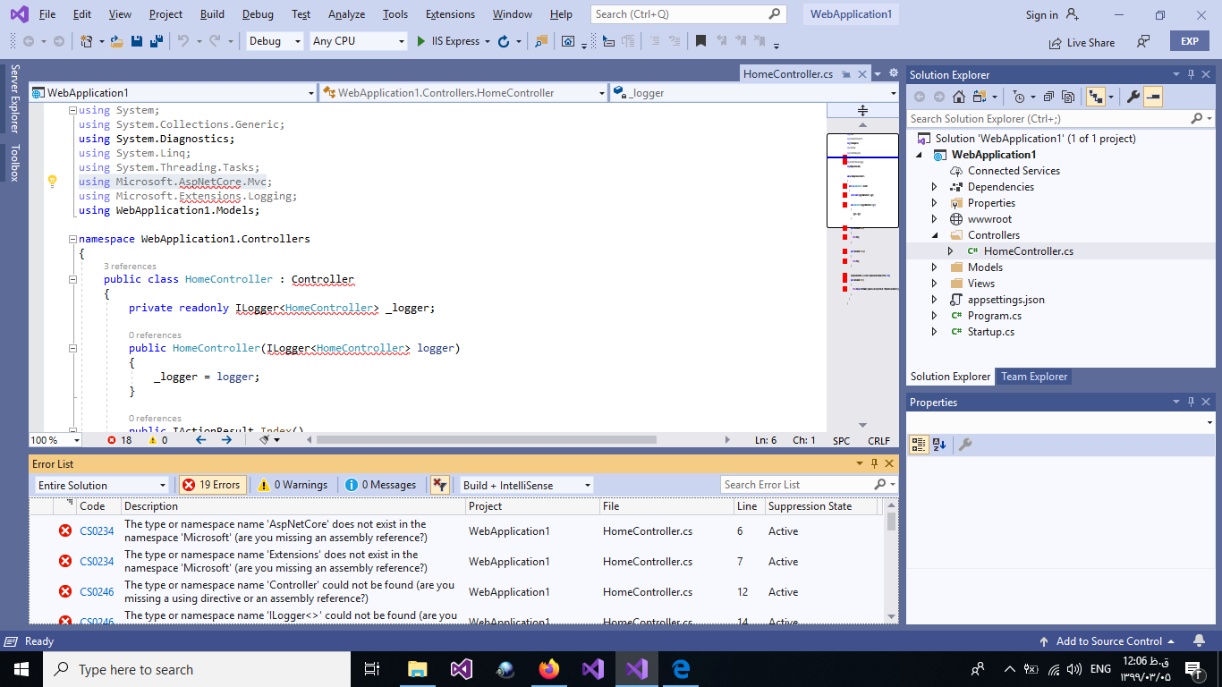The image size is (1222, 687).
Task: Click the Home icon in Solution Explorer
Action: pos(958,97)
